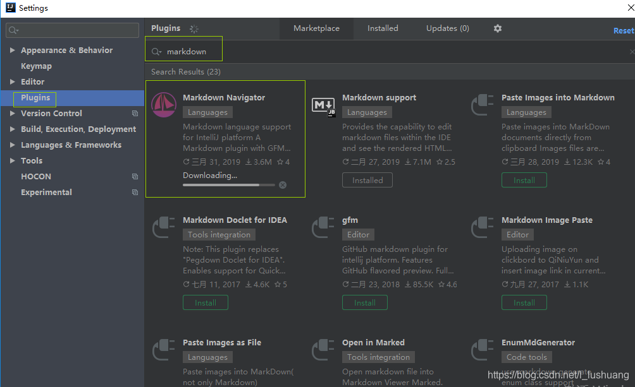Viewport: 635px width, 387px height.
Task: Expand Appearance & Behavior settings
Action: coord(12,50)
